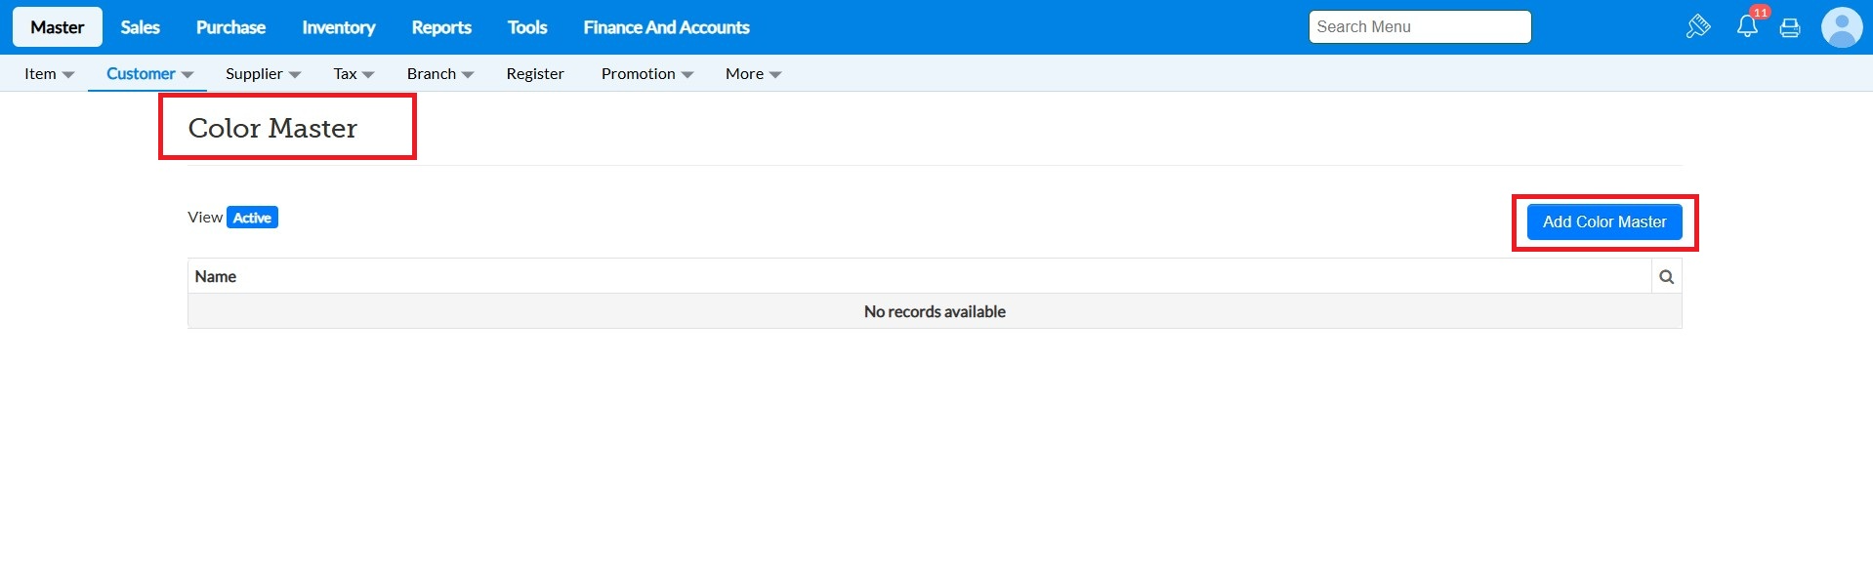The image size is (1873, 561).
Task: Toggle the Active view filter
Action: [x=252, y=218]
